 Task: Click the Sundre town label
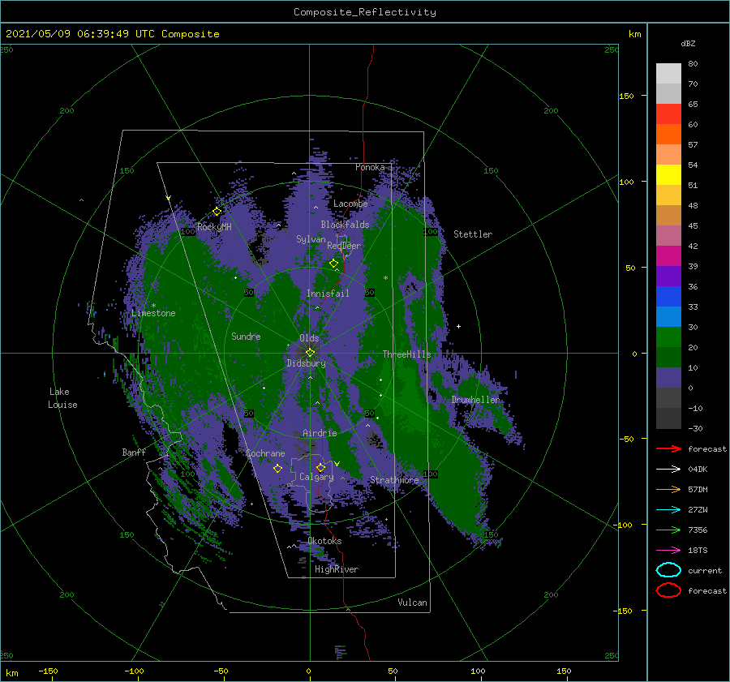pyautogui.click(x=246, y=336)
